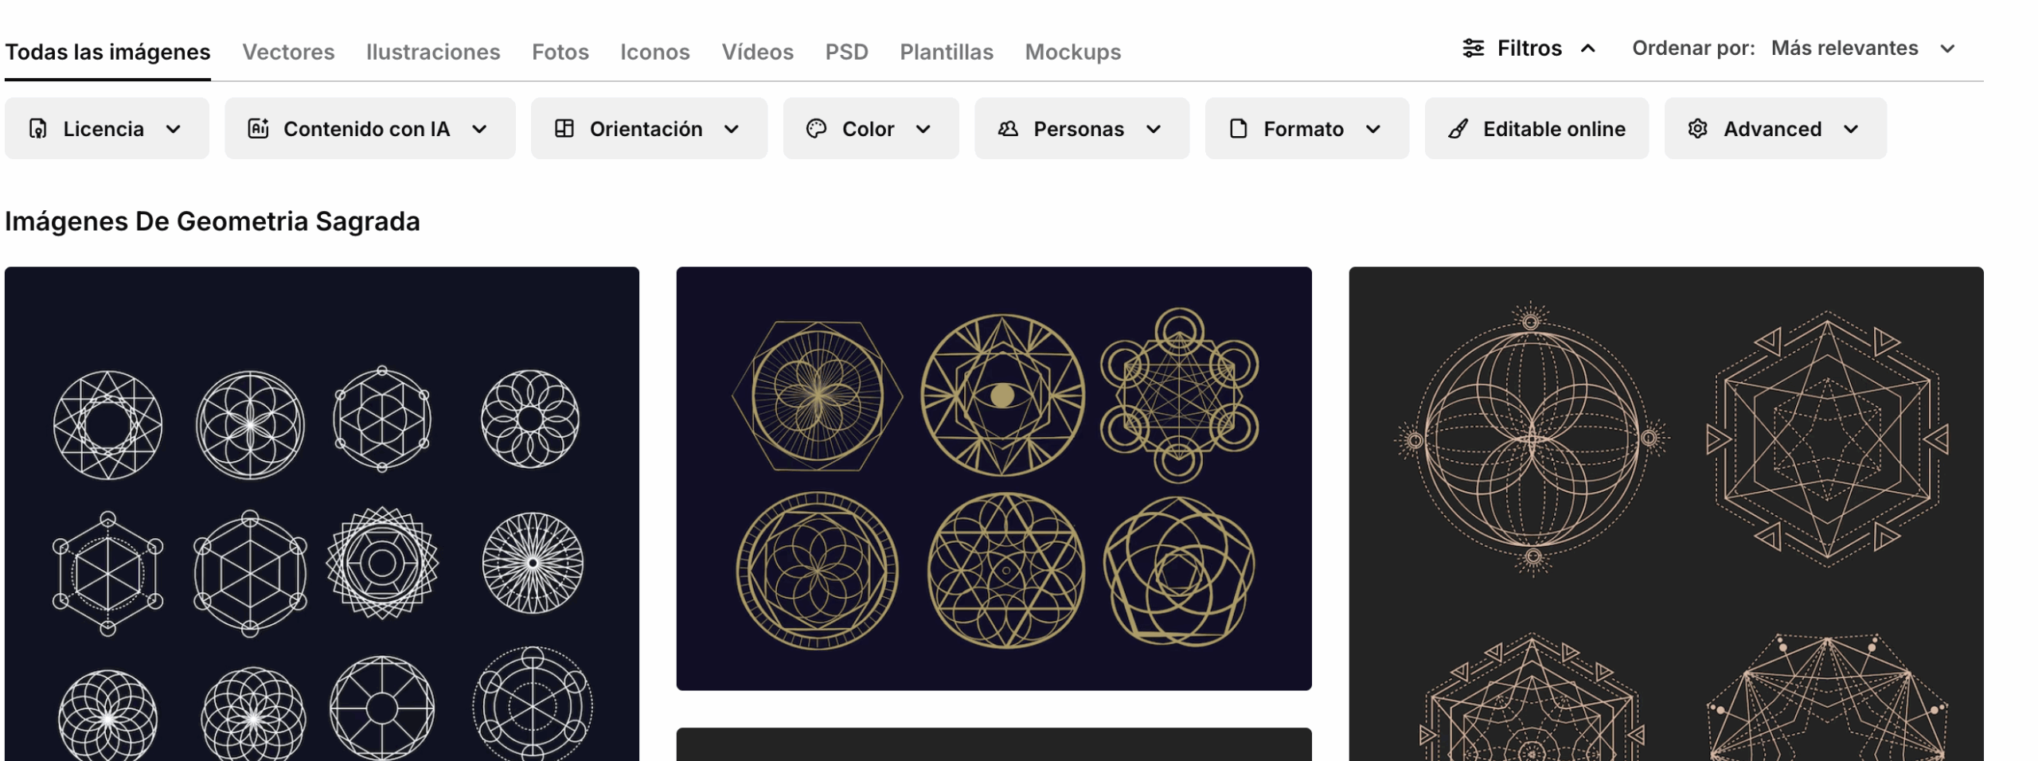Image resolution: width=2038 pixels, height=761 pixels.
Task: Open the Color filter dropdown
Action: pyautogui.click(x=871, y=129)
